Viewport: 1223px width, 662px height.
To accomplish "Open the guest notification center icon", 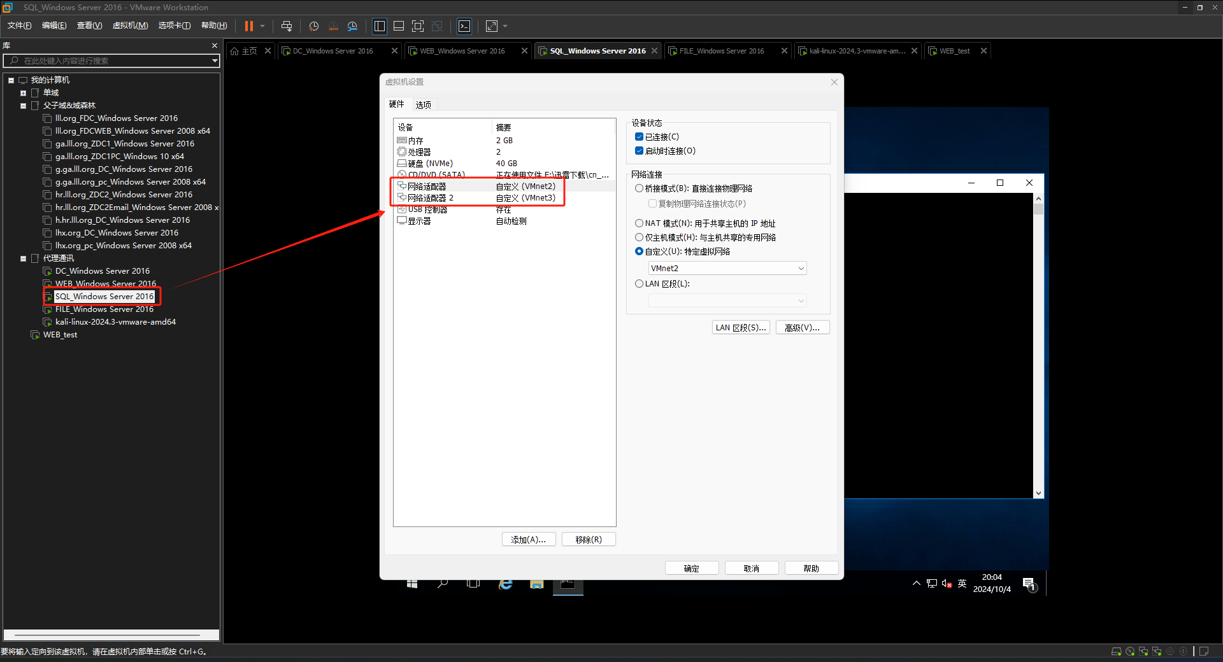I will pyautogui.click(x=1029, y=584).
